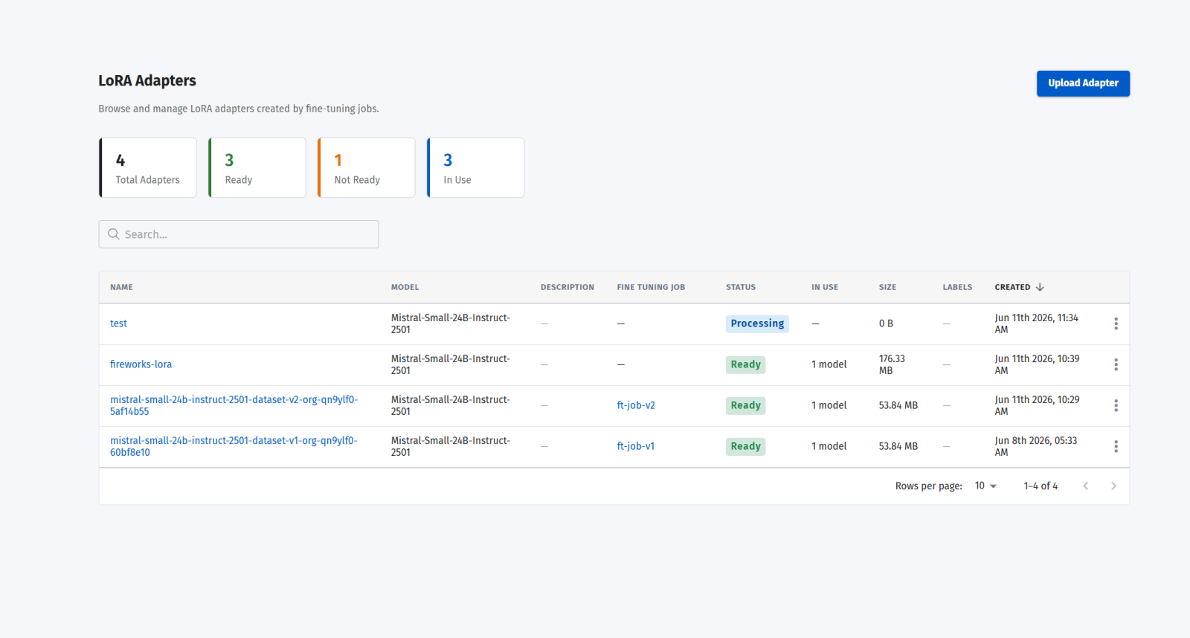1190x638 pixels.
Task: Open the dataset-v2 adapter ending 5af14b55
Action: point(234,405)
